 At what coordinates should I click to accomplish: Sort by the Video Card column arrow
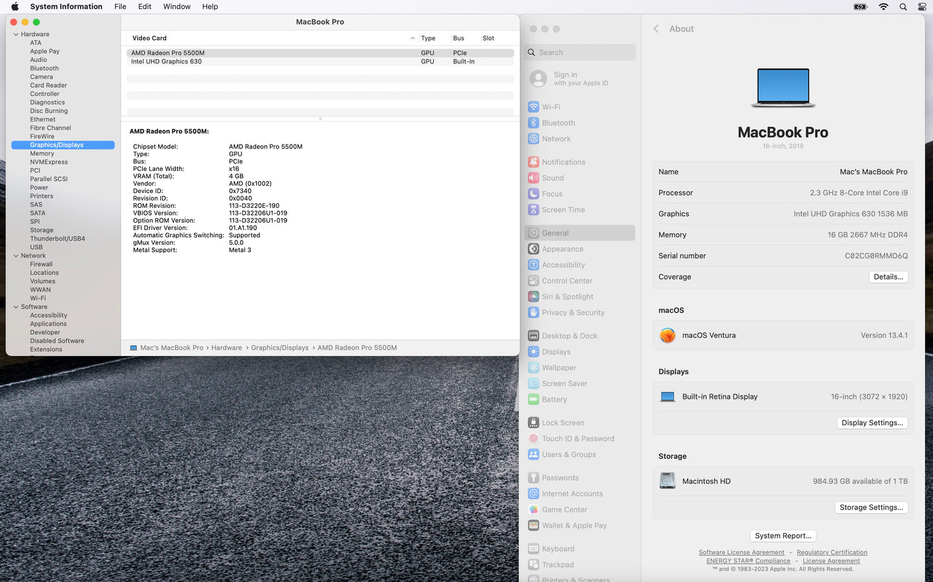coord(413,38)
